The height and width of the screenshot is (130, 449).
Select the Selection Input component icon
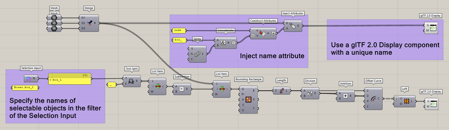[x=28, y=79]
